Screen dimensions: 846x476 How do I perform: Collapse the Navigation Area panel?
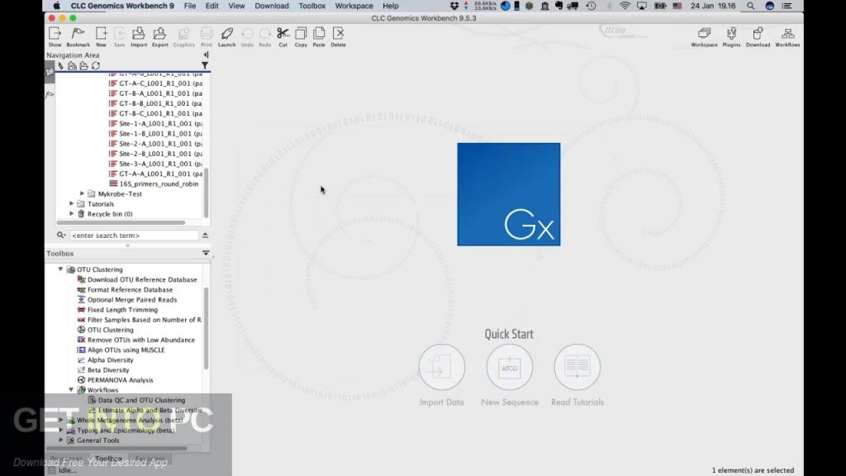tap(204, 55)
